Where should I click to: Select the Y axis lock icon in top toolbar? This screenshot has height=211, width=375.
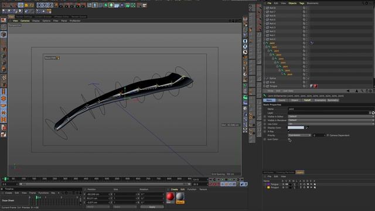pyautogui.click(x=45, y=5)
